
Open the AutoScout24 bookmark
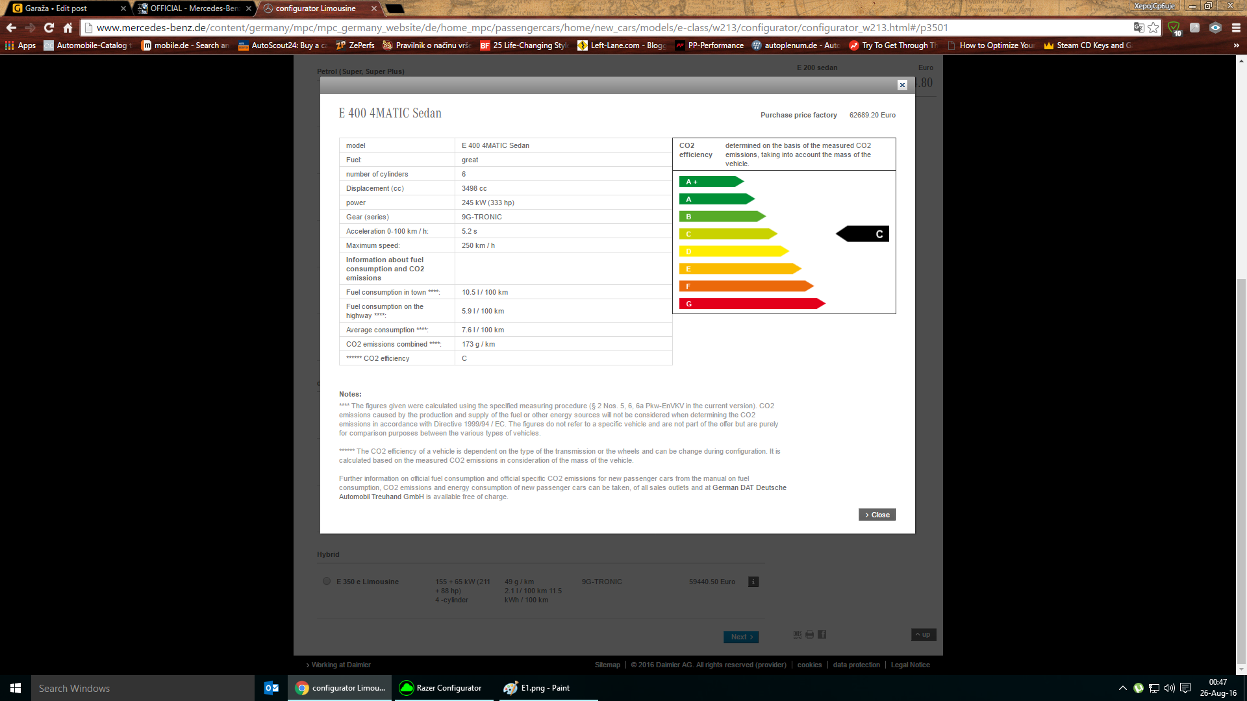coord(283,45)
